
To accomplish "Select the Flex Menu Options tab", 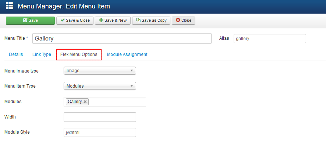I will tap(79, 54).
